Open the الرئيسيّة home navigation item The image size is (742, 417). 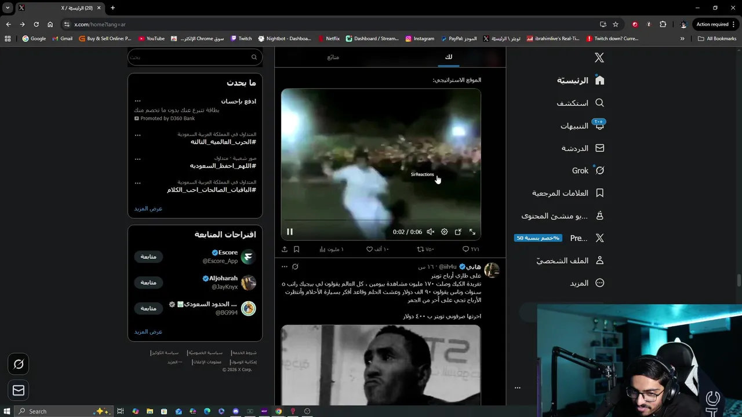pyautogui.click(x=581, y=80)
